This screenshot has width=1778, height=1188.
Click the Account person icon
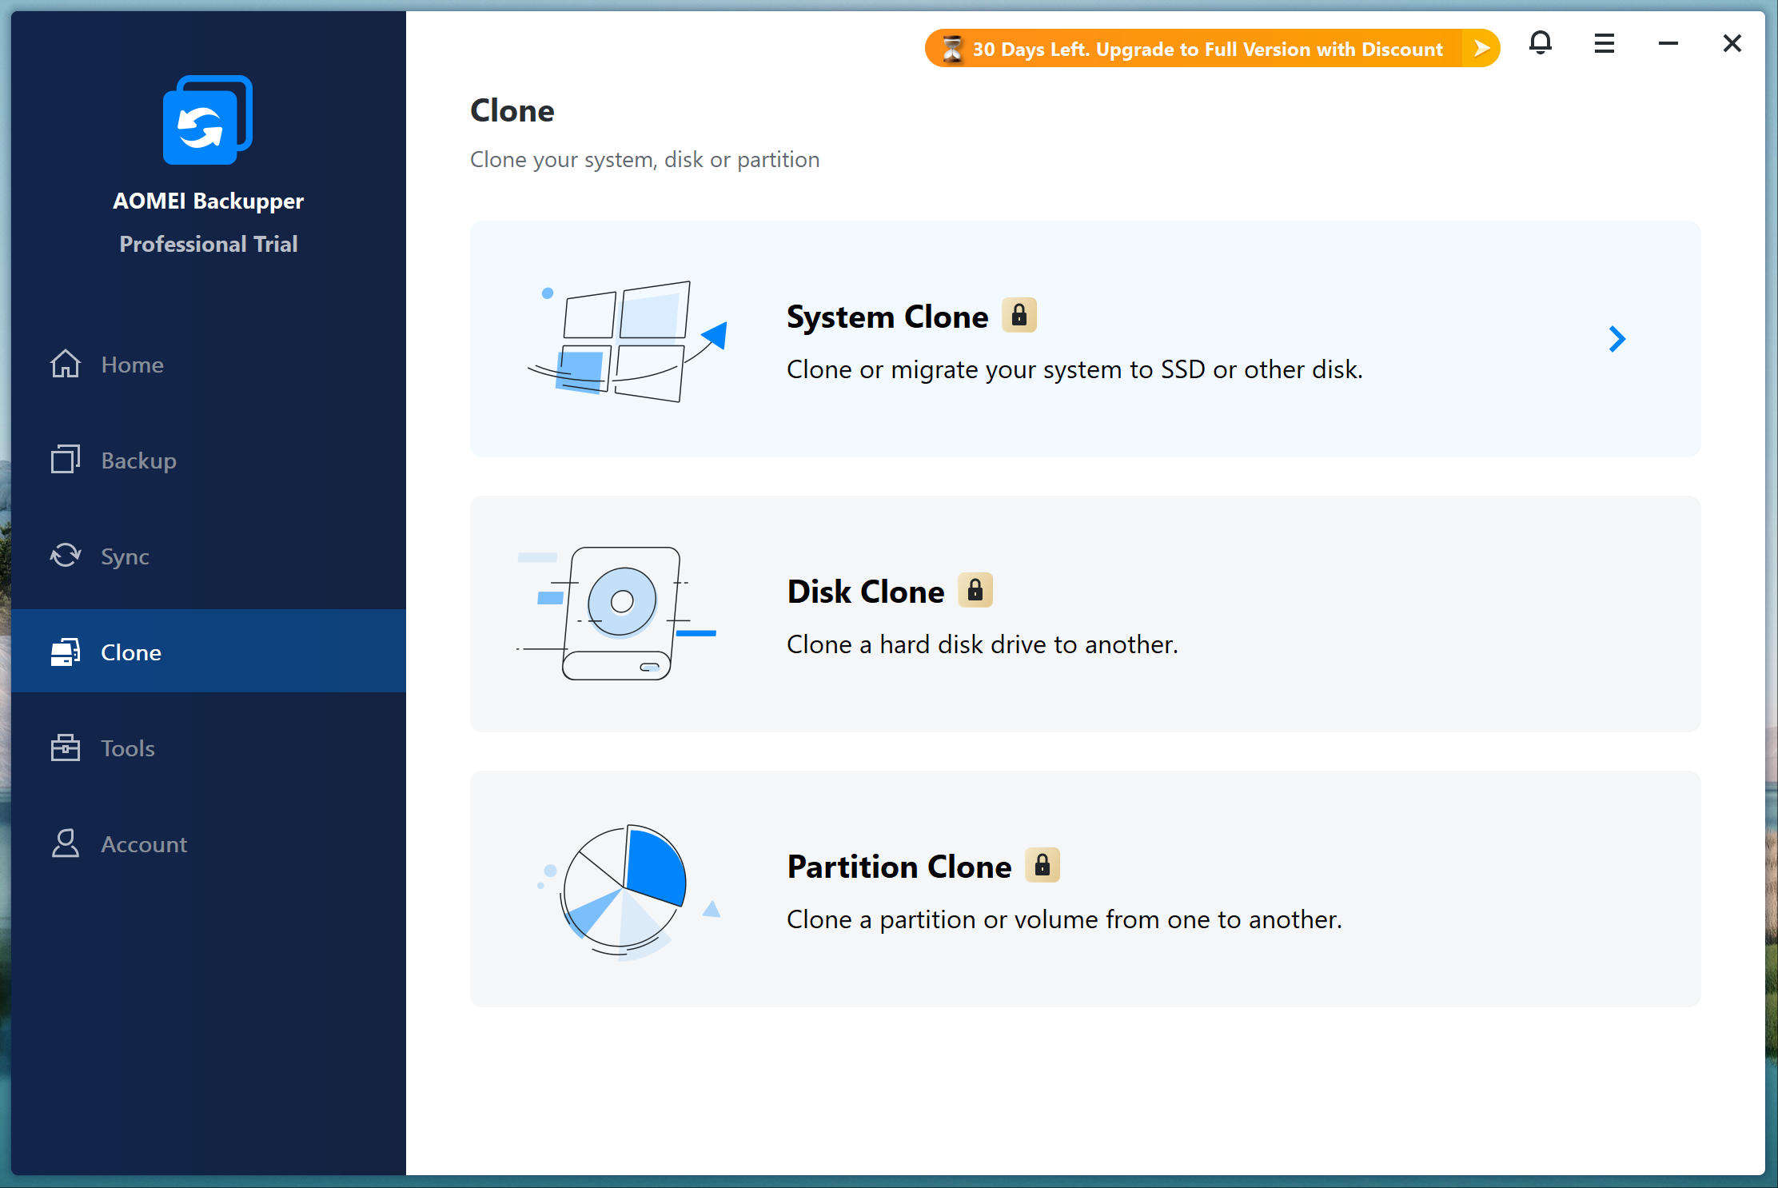pyautogui.click(x=66, y=843)
